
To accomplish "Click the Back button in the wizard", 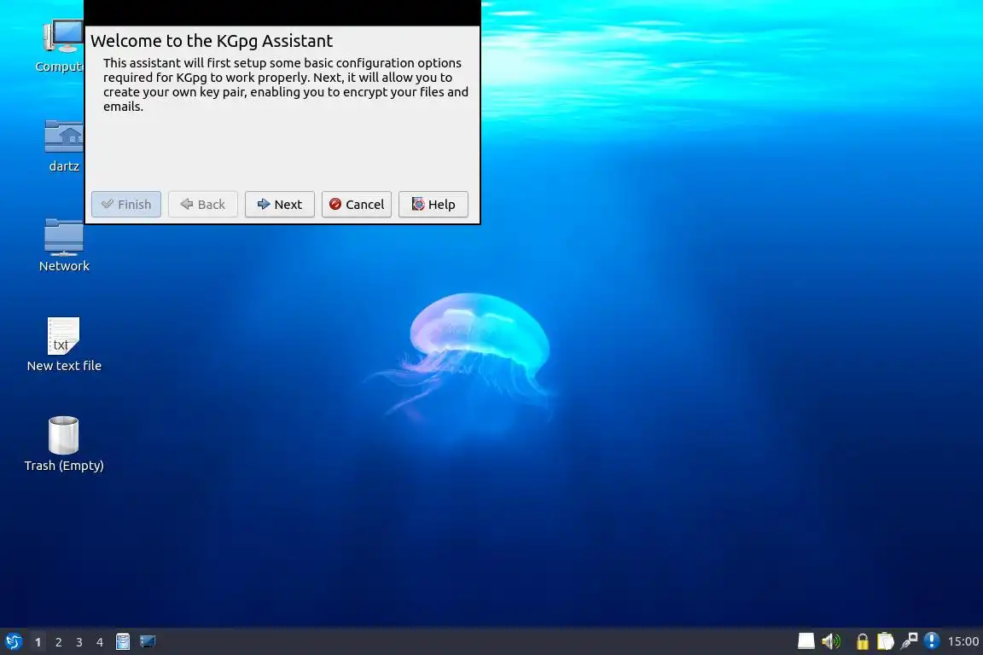I will tap(202, 205).
